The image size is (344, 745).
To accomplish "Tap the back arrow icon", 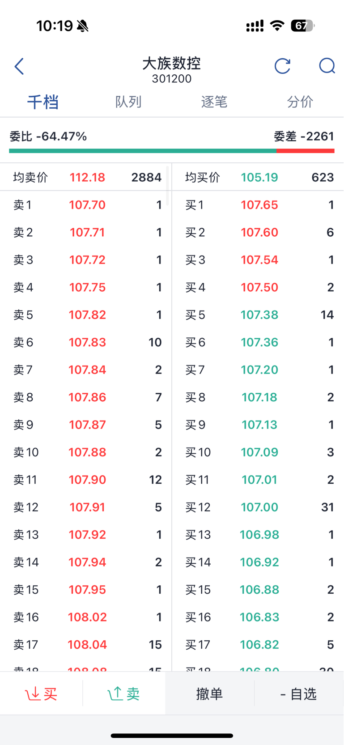I will 19,67.
